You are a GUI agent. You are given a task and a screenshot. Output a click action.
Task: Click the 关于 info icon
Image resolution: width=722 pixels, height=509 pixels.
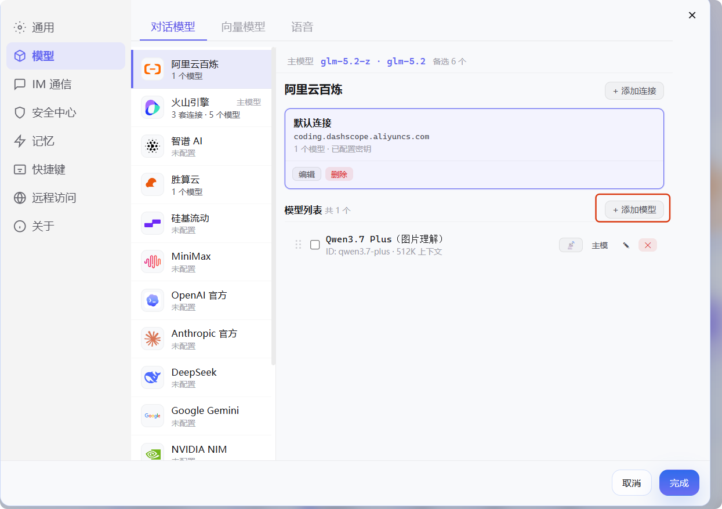click(20, 226)
